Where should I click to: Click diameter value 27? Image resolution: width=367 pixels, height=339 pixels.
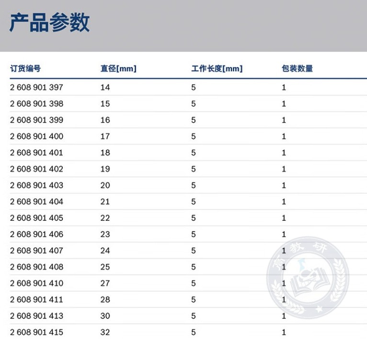[x=105, y=283]
